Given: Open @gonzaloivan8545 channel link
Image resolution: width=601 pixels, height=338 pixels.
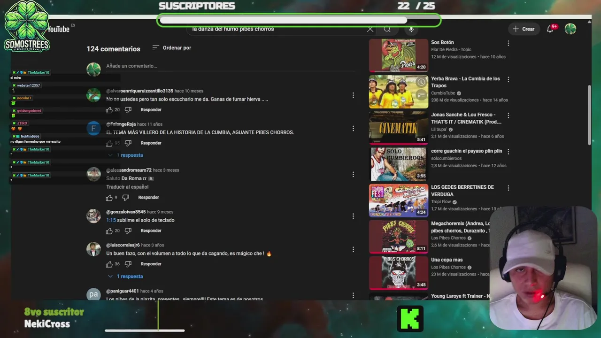Looking at the screenshot, I should pyautogui.click(x=126, y=212).
